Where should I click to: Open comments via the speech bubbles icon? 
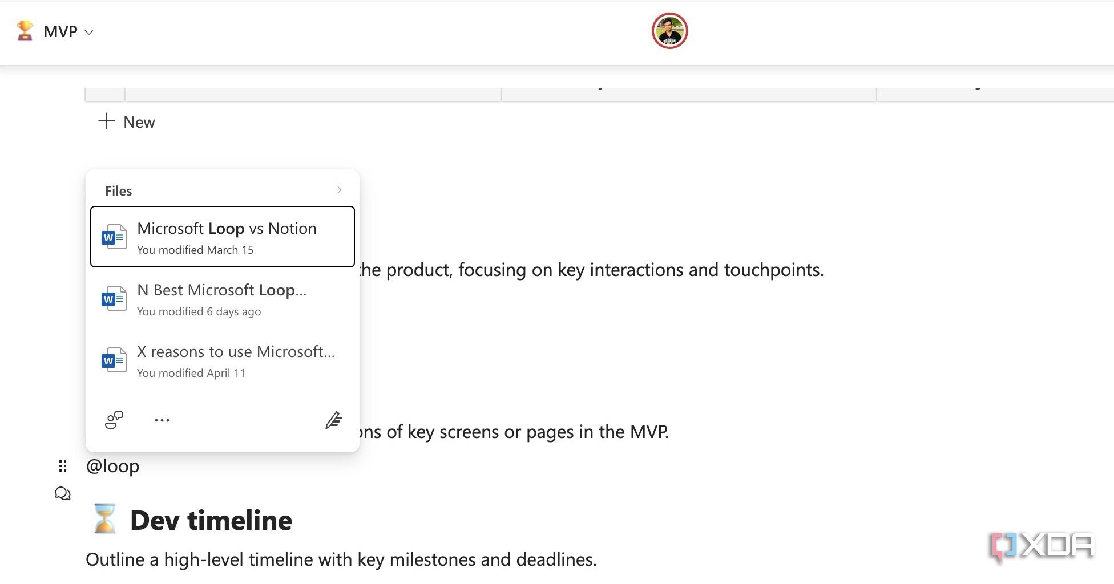pyautogui.click(x=63, y=493)
